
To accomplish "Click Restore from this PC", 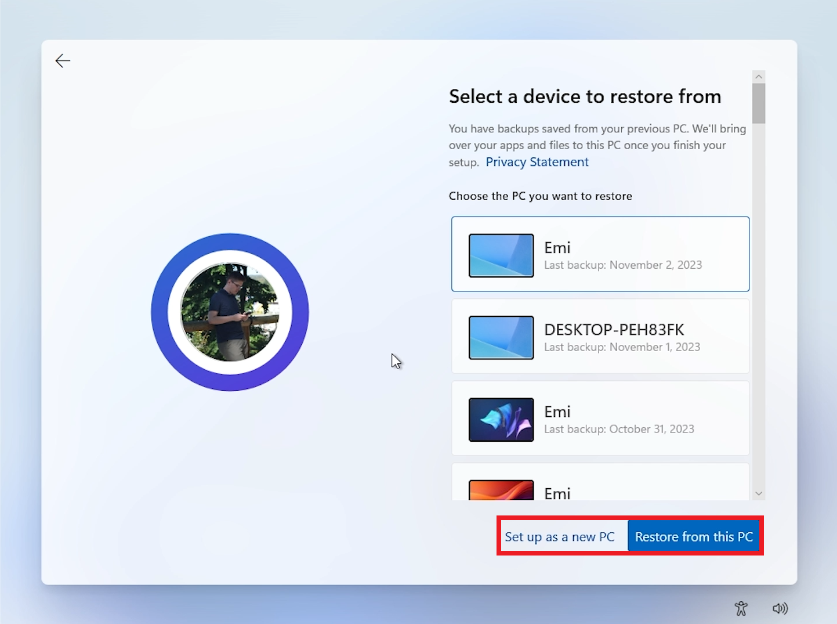I will point(694,536).
